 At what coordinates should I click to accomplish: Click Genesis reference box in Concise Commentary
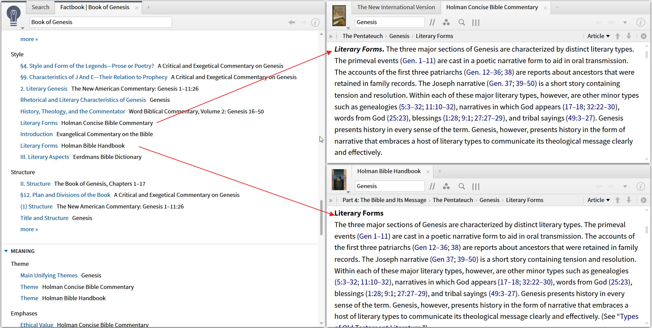click(390, 22)
